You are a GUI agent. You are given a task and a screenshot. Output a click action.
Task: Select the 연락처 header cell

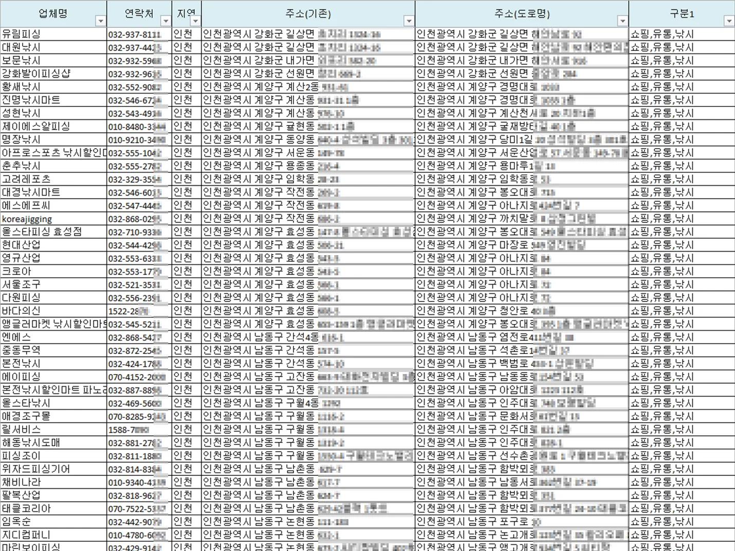(x=139, y=14)
